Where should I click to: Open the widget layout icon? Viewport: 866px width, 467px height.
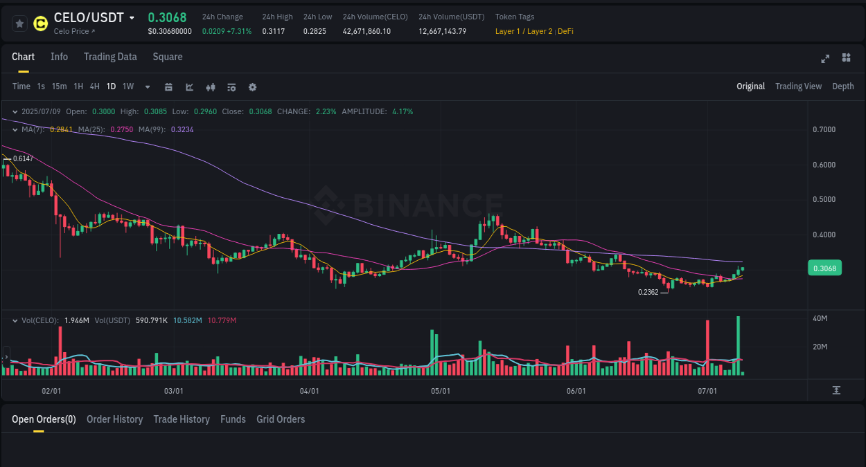point(846,59)
